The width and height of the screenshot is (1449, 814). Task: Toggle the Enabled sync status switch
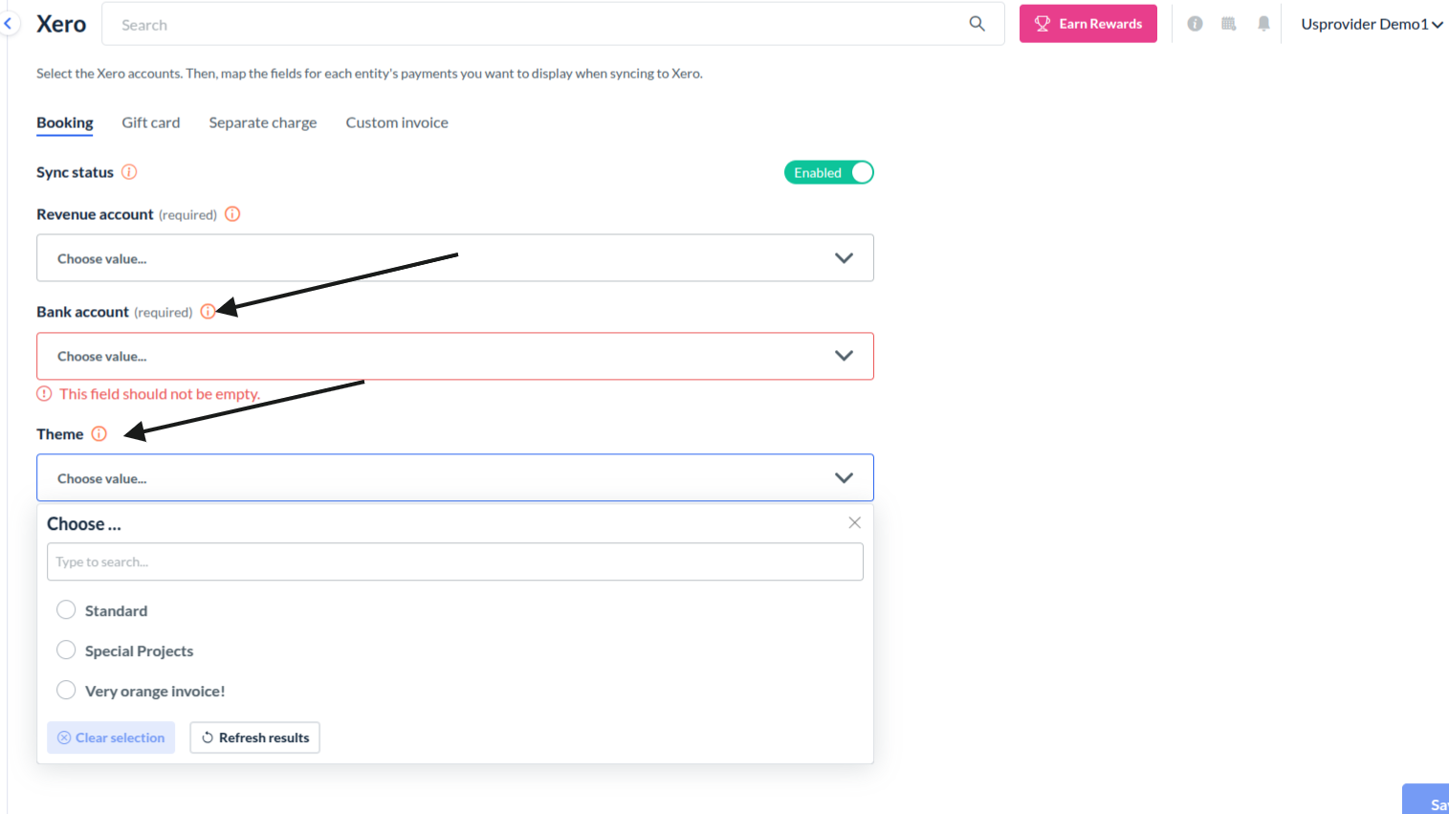click(x=828, y=172)
